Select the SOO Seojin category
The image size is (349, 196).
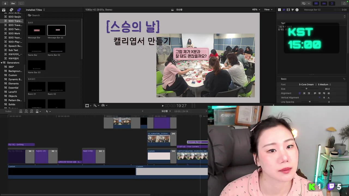click(14, 17)
